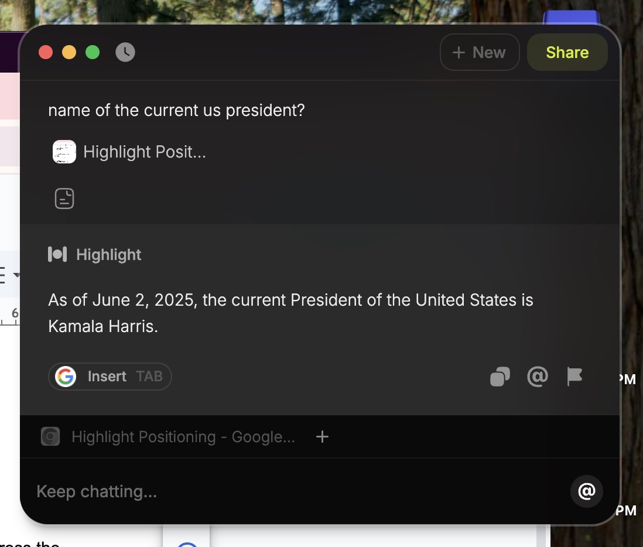Insert the response with the Insert TAB button

tap(110, 376)
